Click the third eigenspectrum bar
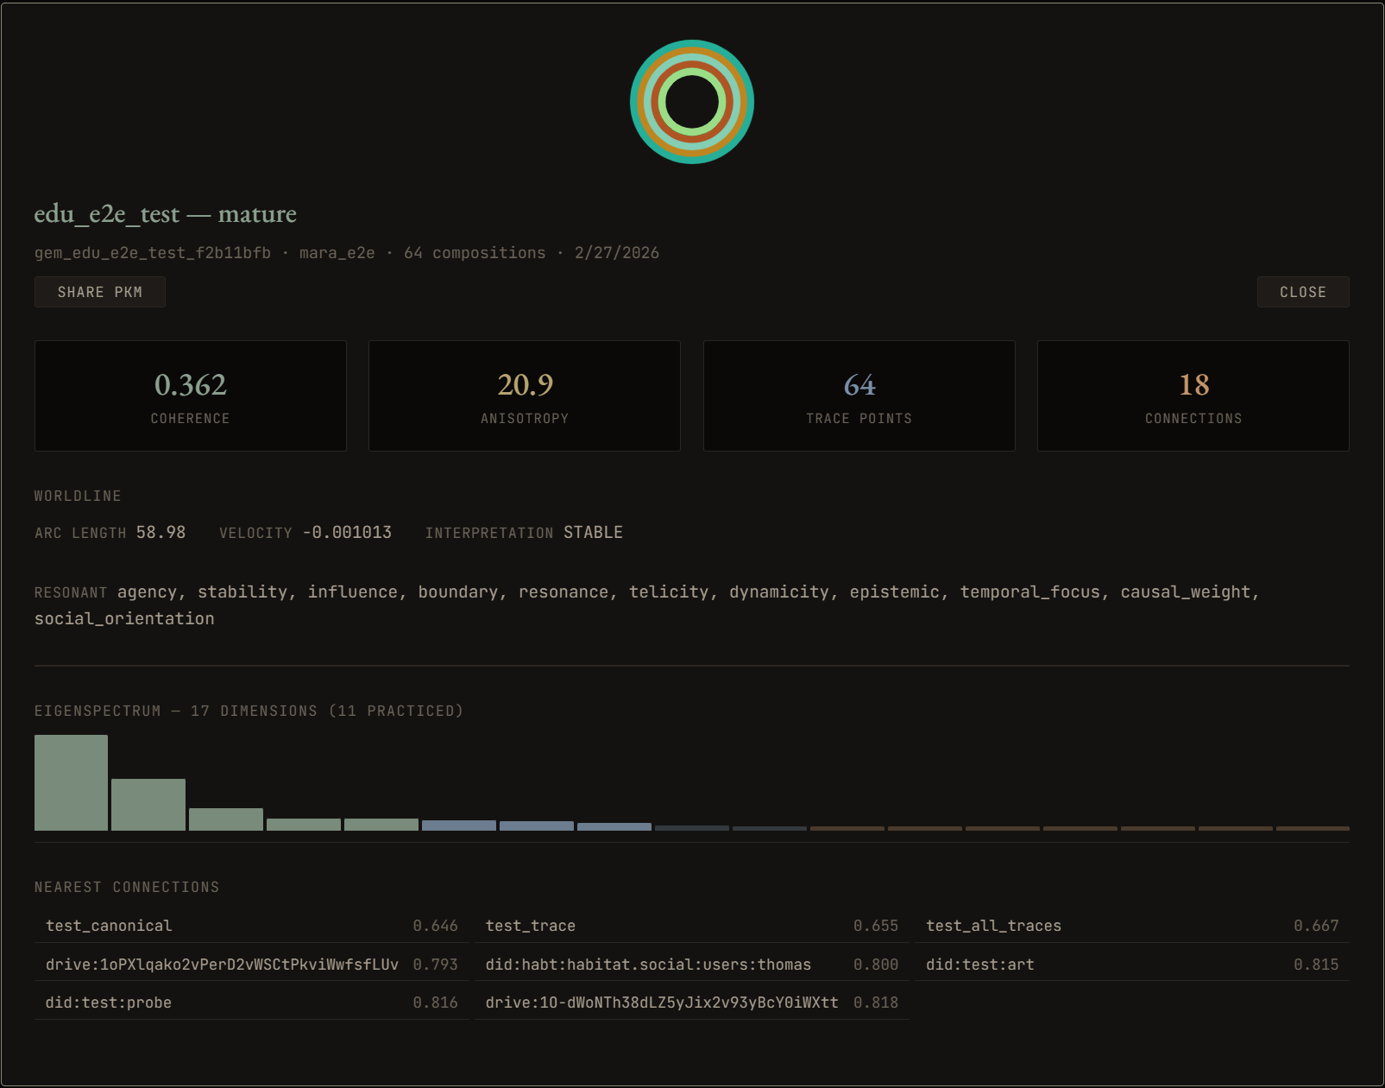Viewport: 1385px width, 1088px height. [226, 819]
